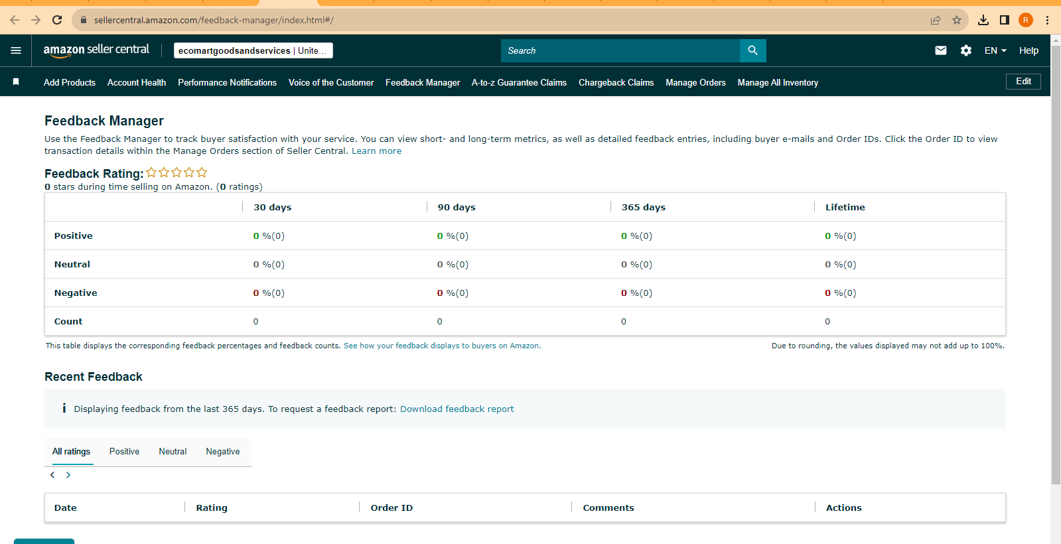This screenshot has height=544, width=1061.
Task: Open Chargeback Claims menu item
Action: pos(616,82)
